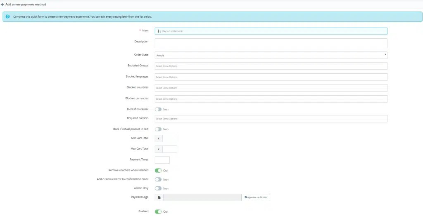Enable Add custom content to confirmation email
The width and height of the screenshot is (423, 216).
pos(158,179)
